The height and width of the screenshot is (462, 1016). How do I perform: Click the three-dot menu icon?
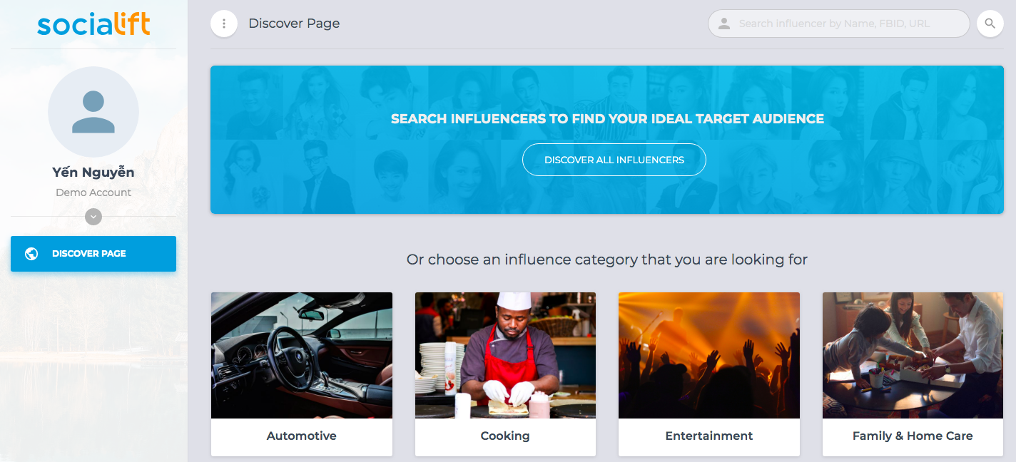[x=224, y=24]
